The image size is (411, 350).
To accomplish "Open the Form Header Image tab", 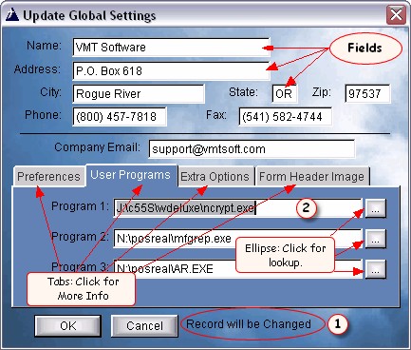I will click(312, 176).
